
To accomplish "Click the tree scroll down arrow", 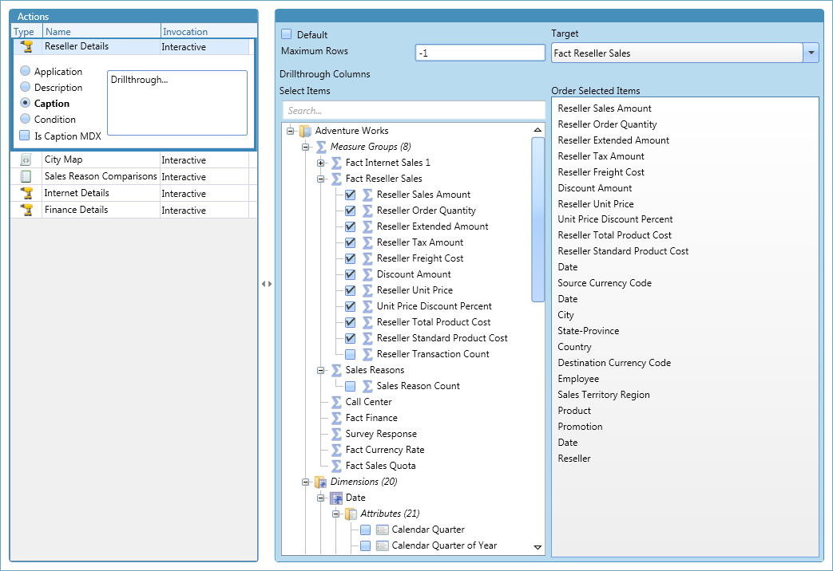I will click(537, 547).
